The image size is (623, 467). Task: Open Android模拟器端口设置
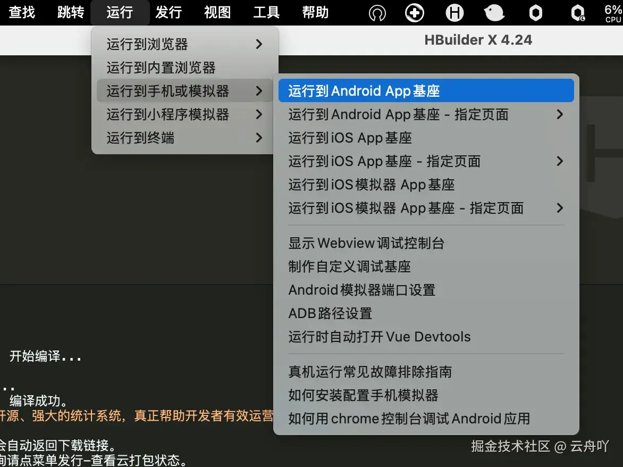(426, 290)
